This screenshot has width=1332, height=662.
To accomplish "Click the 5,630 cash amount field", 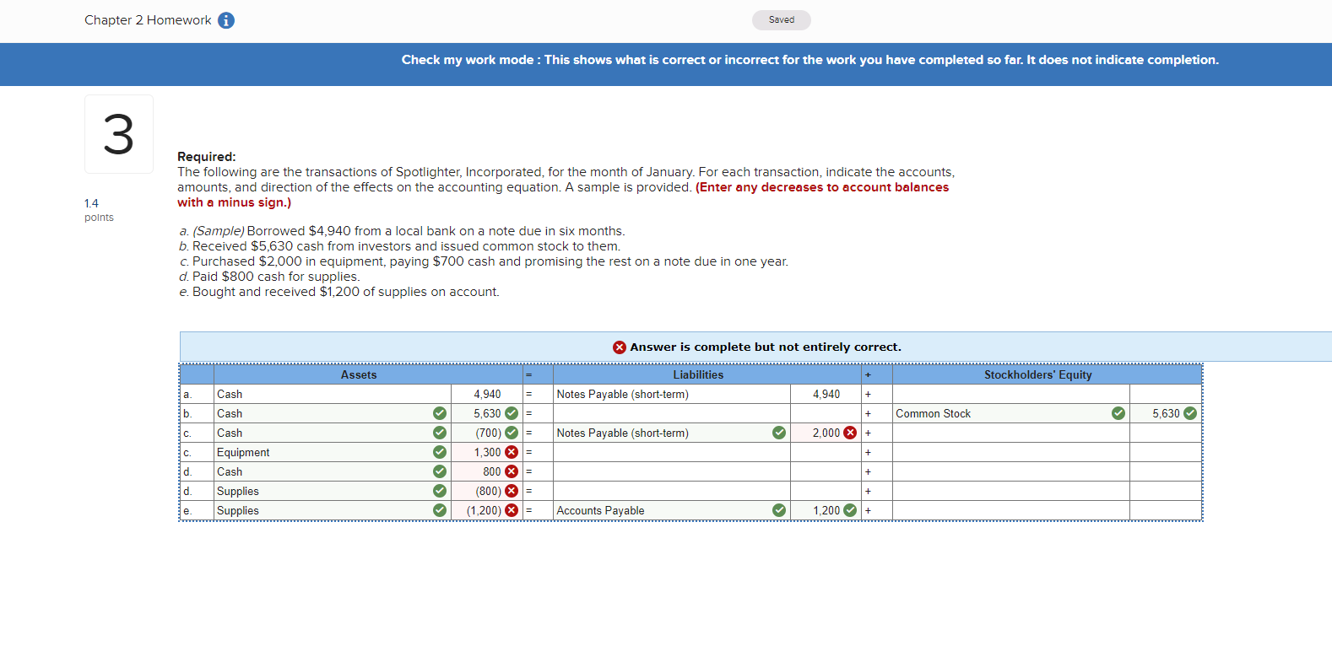I will coord(487,413).
